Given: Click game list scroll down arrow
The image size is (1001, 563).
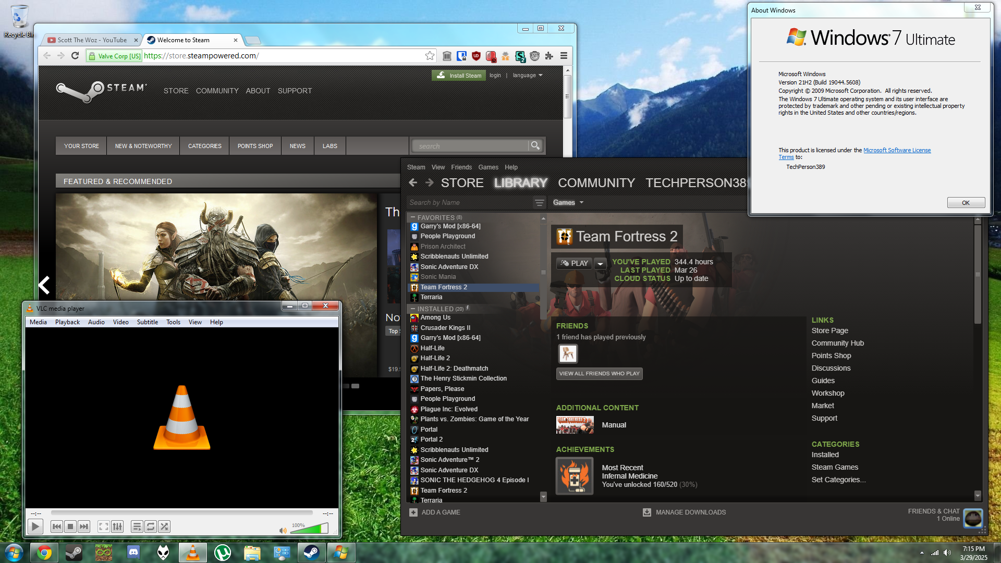Looking at the screenshot, I should pyautogui.click(x=543, y=497).
